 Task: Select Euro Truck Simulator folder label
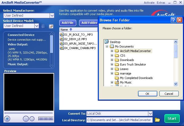[133, 64]
